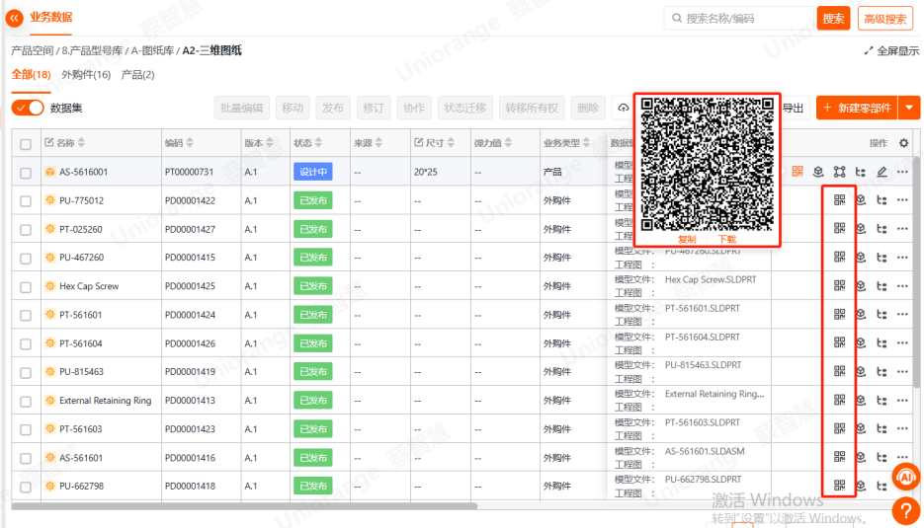Open 3D model view for PT-561604
Viewport: 924px width, 528px height.
(x=861, y=342)
